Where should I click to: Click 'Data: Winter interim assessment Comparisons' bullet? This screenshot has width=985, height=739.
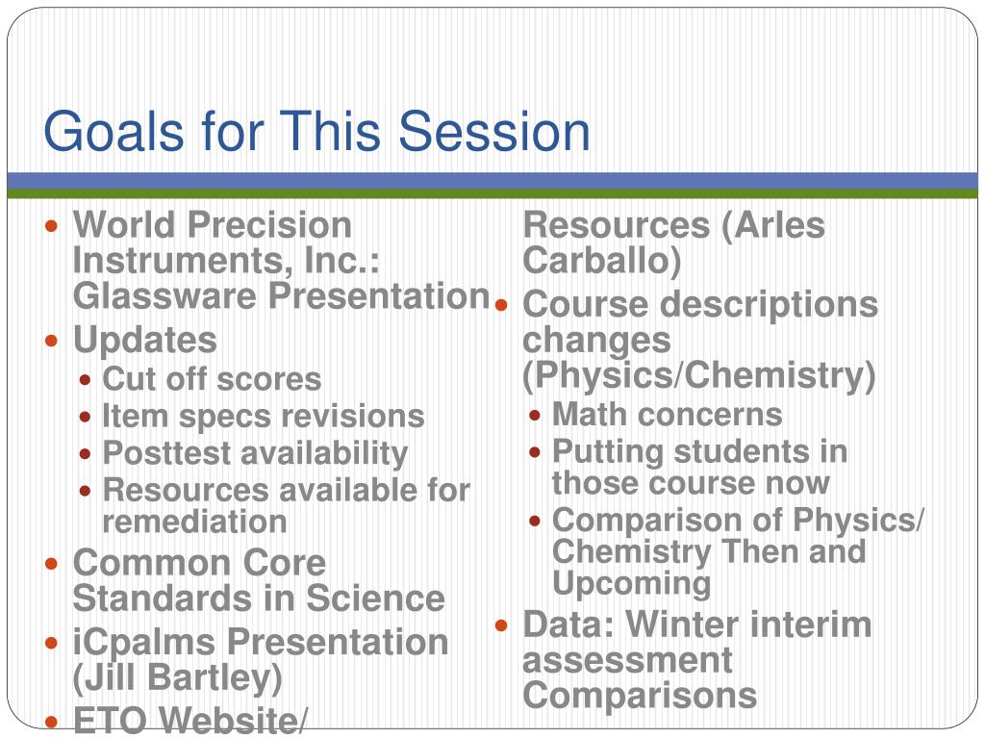(x=696, y=660)
